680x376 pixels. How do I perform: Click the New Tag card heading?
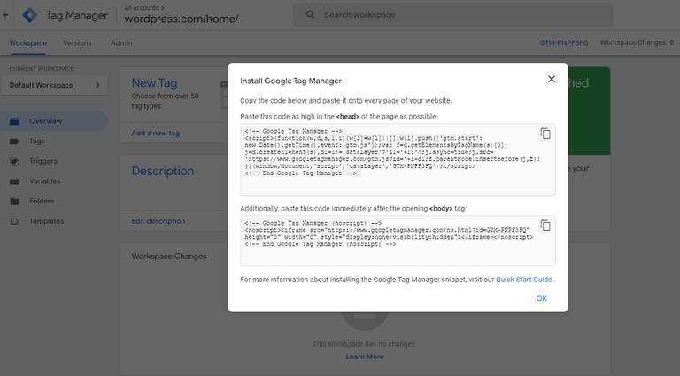[154, 83]
